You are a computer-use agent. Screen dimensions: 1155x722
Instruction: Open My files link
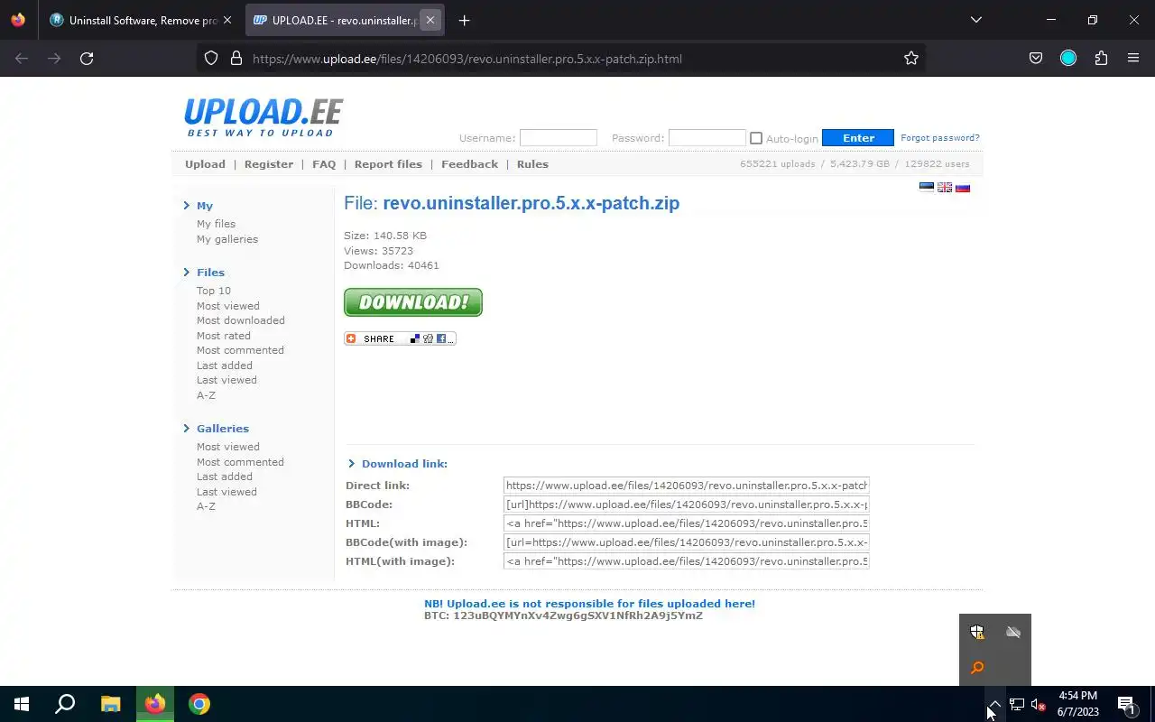coord(217,224)
